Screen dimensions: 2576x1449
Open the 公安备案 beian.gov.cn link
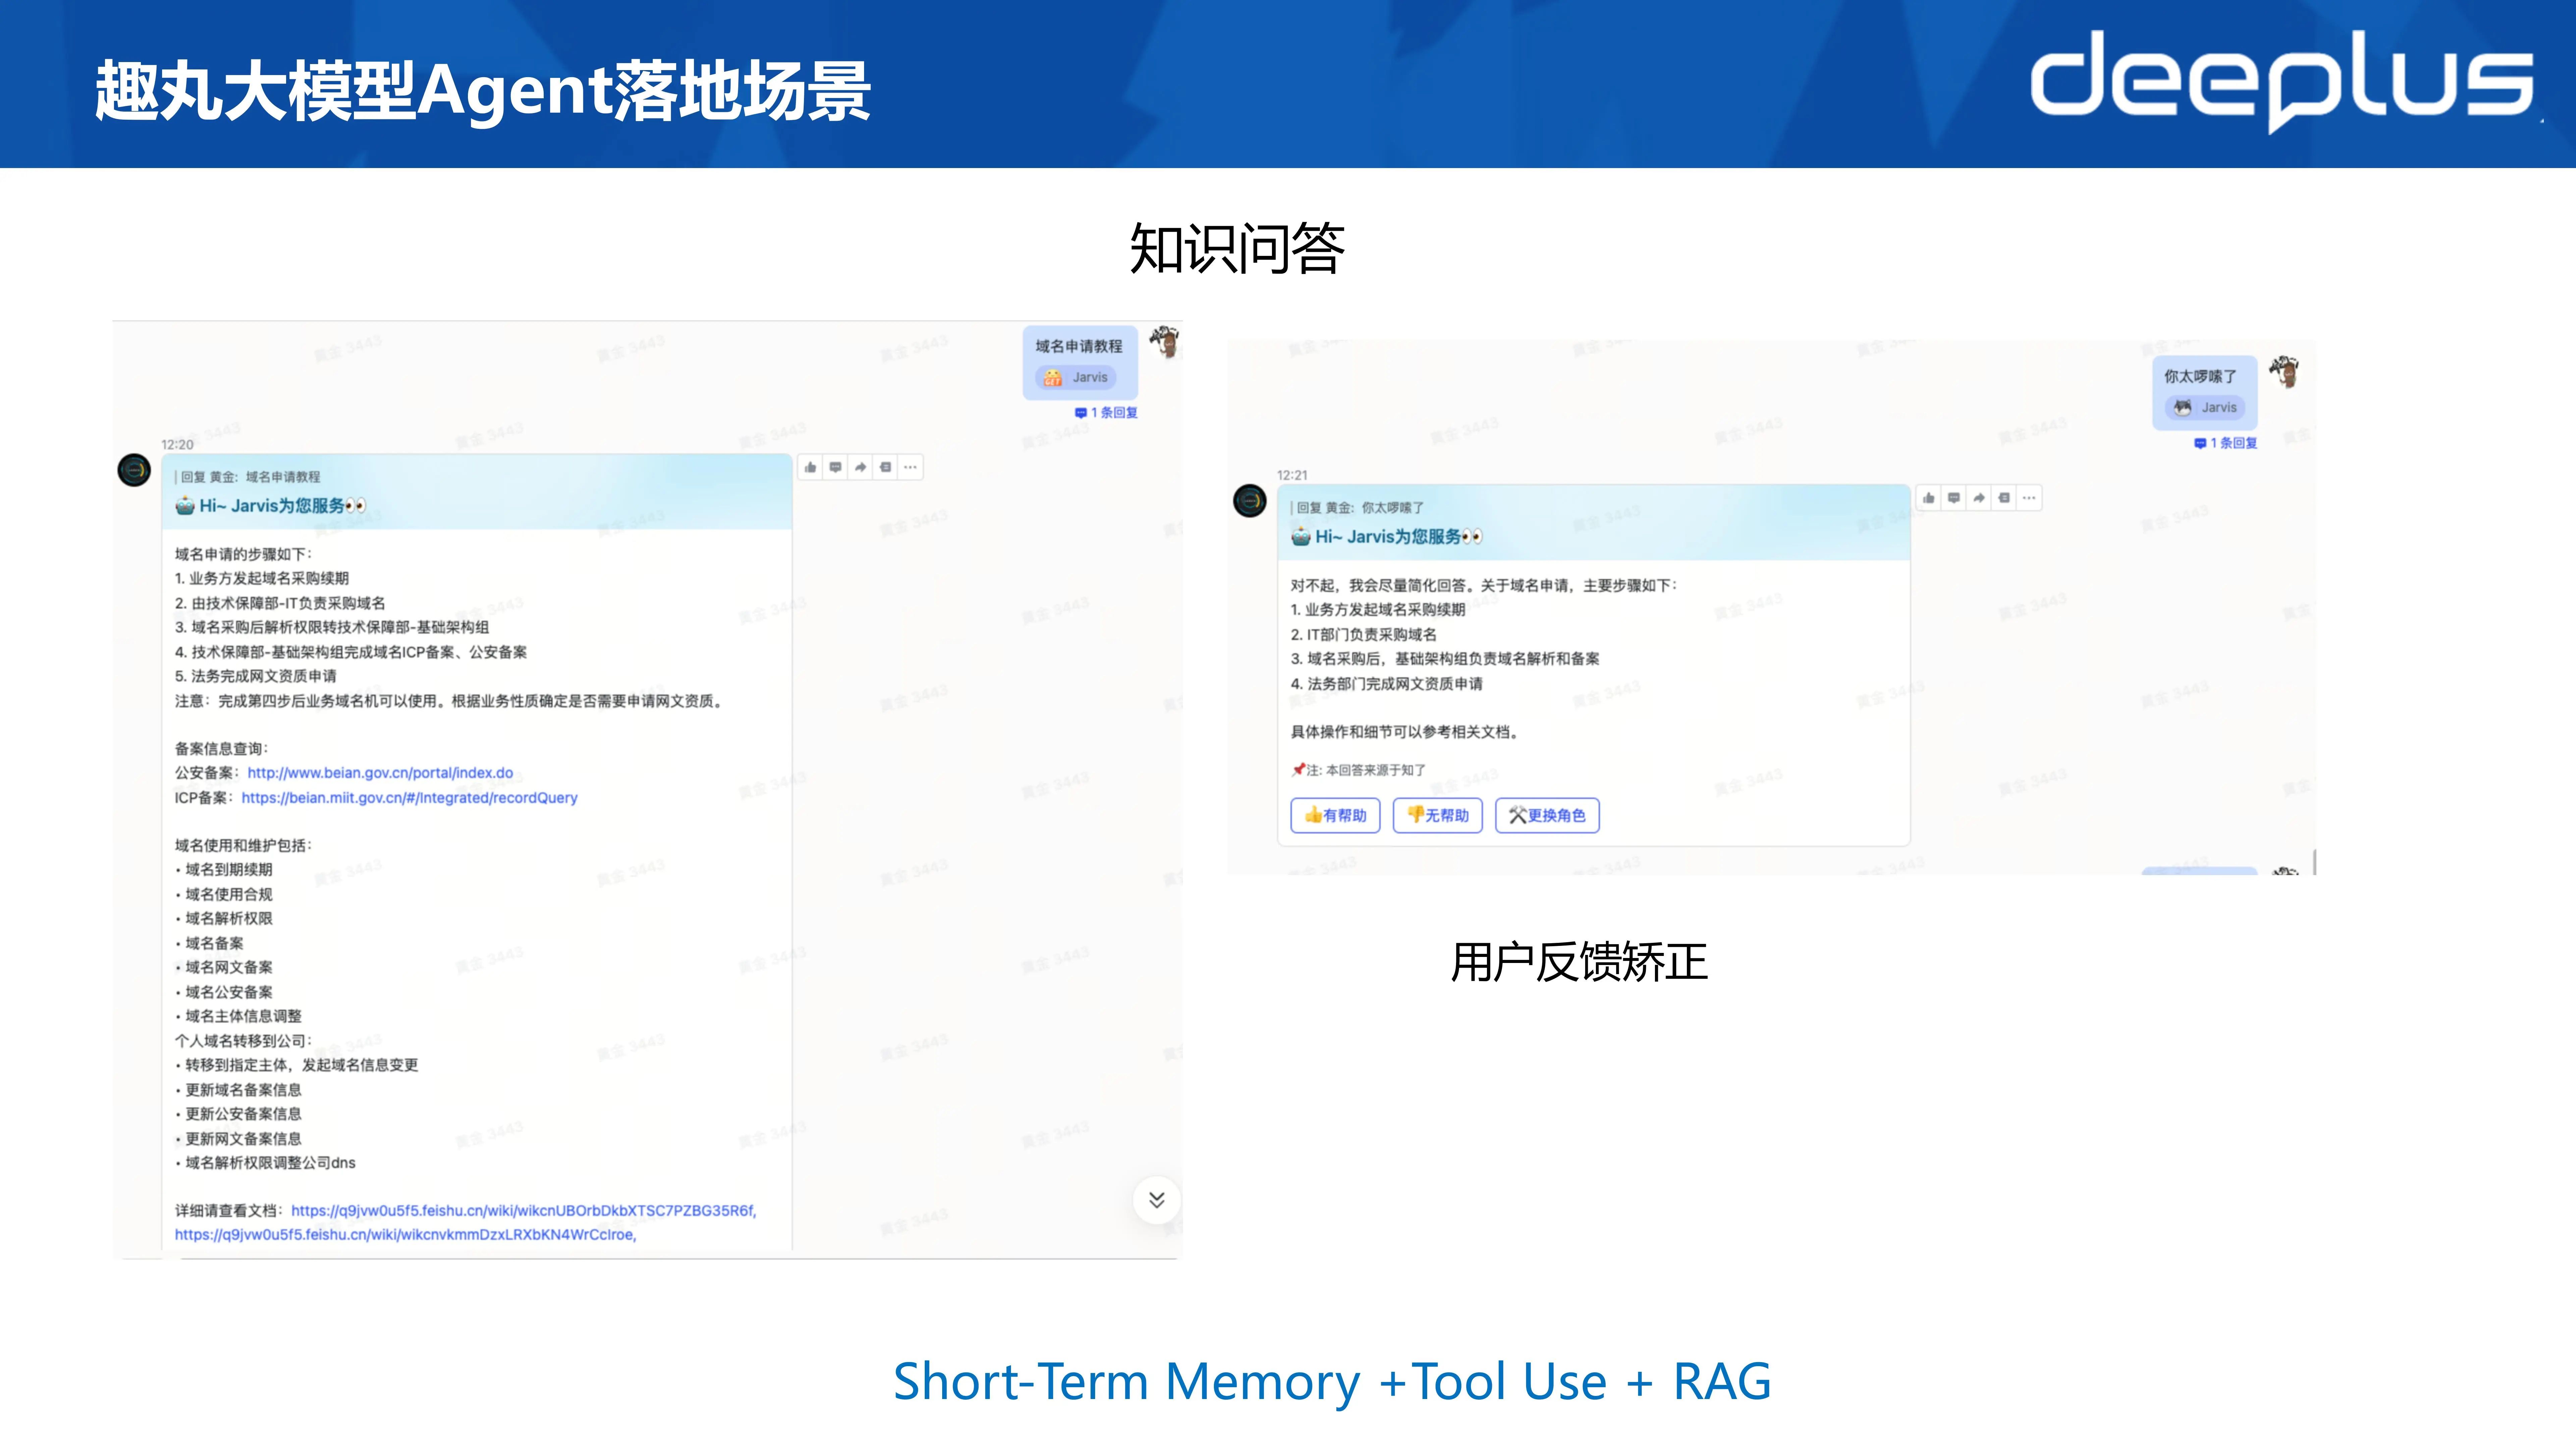tap(380, 773)
